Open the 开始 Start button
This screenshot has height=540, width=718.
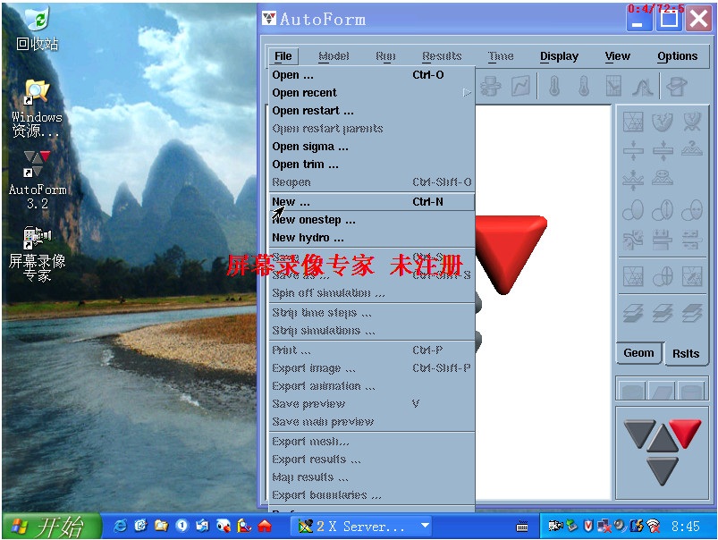pyautogui.click(x=52, y=527)
